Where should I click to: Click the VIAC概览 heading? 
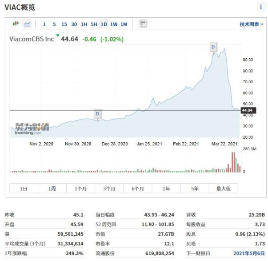pos(20,7)
